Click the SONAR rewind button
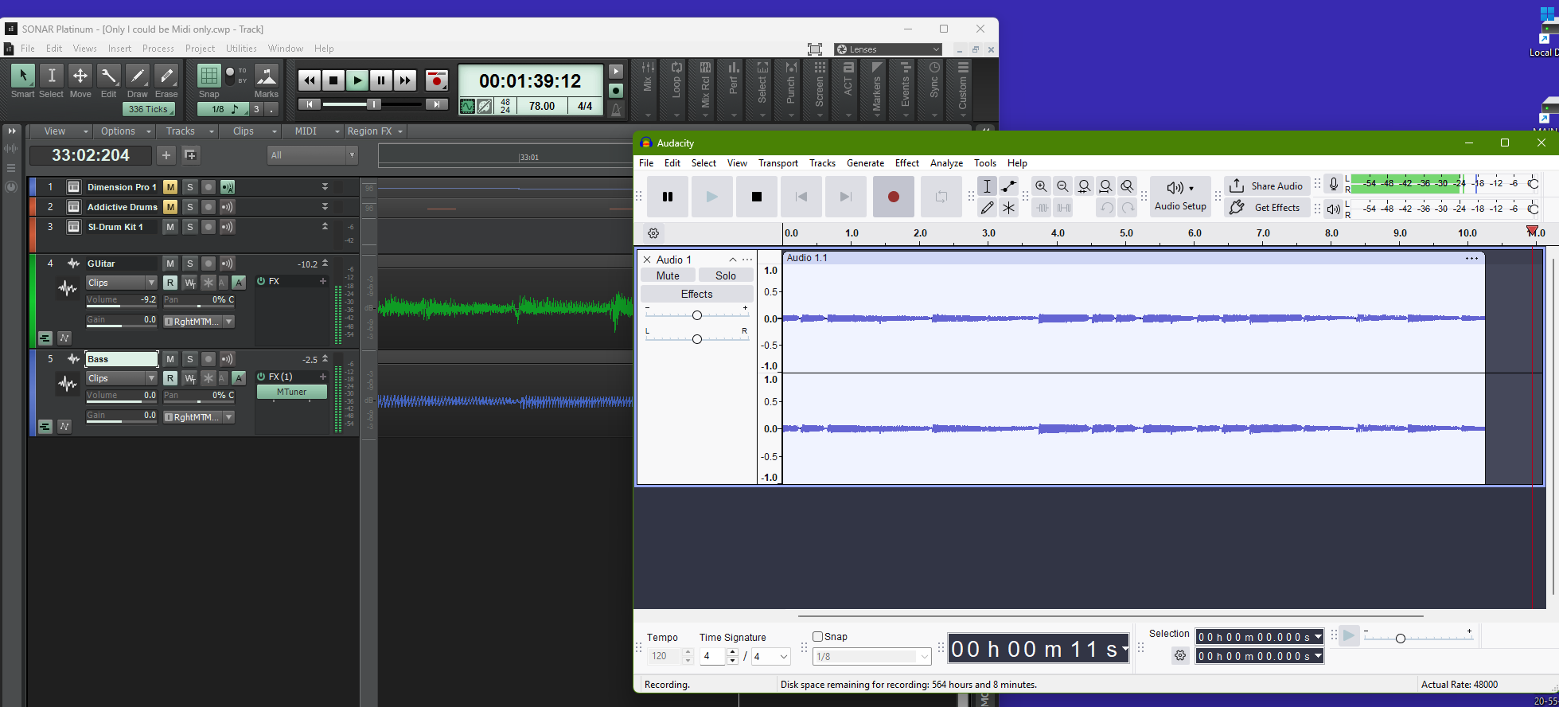Screen dimensions: 1559x707 point(309,80)
